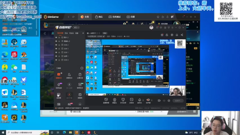
Task: Hide the 文本 4 layer
Action: point(56,60)
